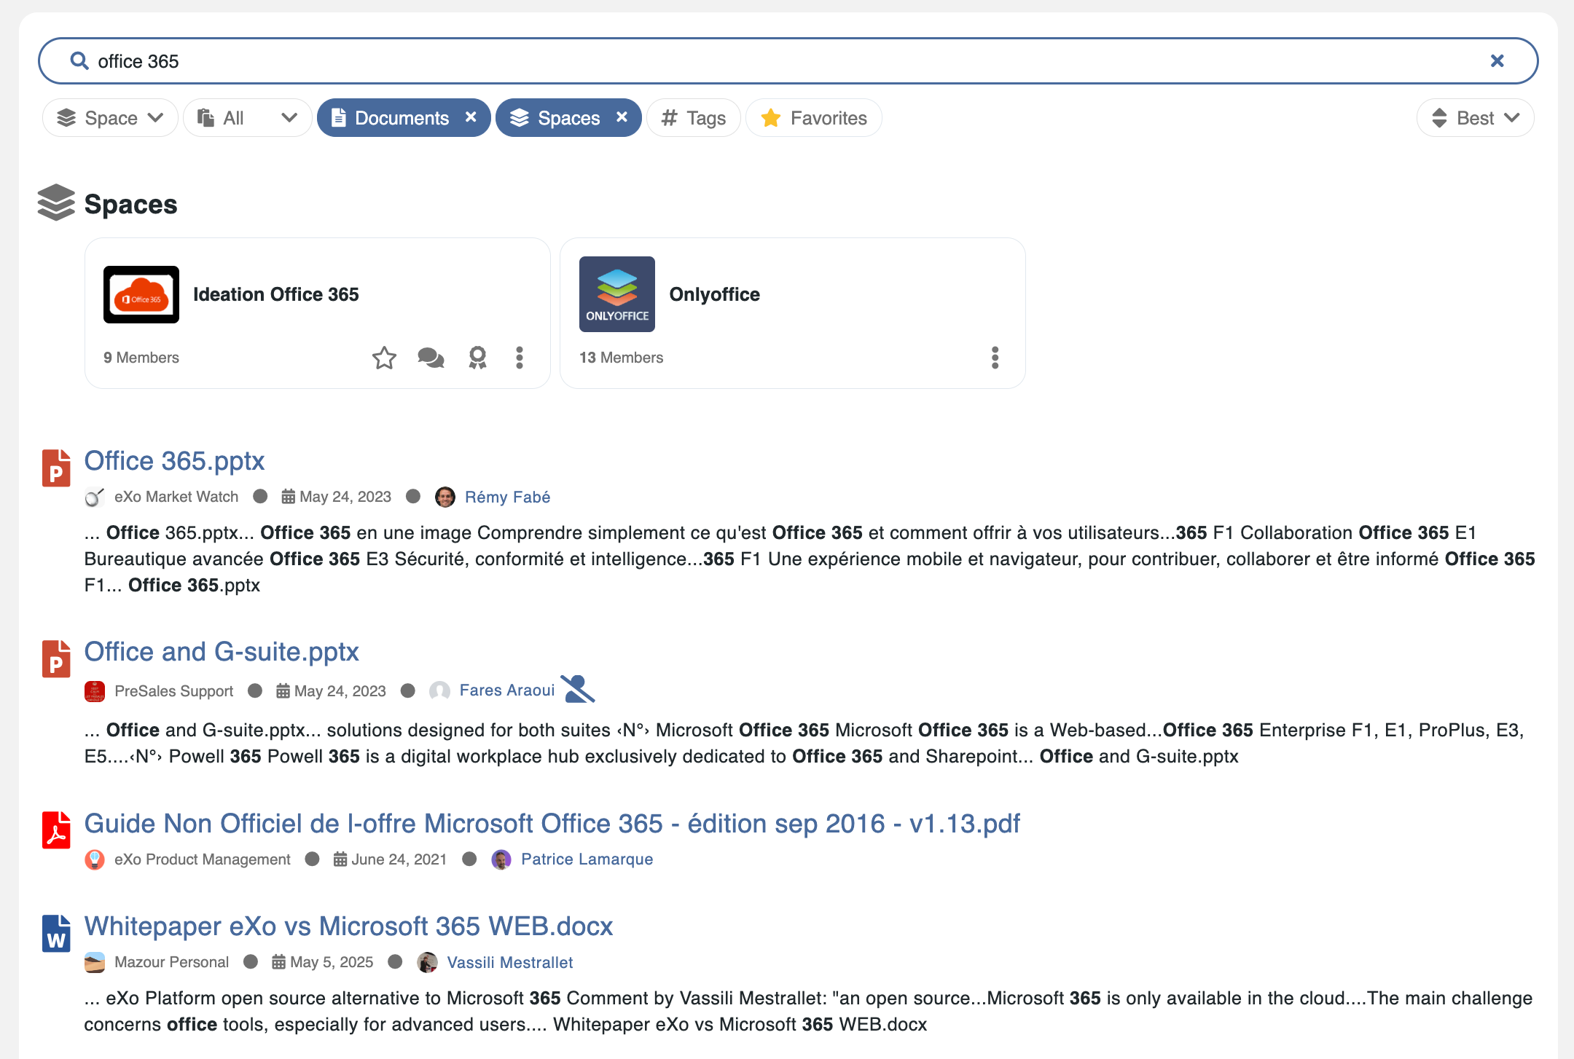Image resolution: width=1574 pixels, height=1059 pixels.
Task: Click the PDF icon beside Guide Non Officiel
Action: click(x=56, y=830)
